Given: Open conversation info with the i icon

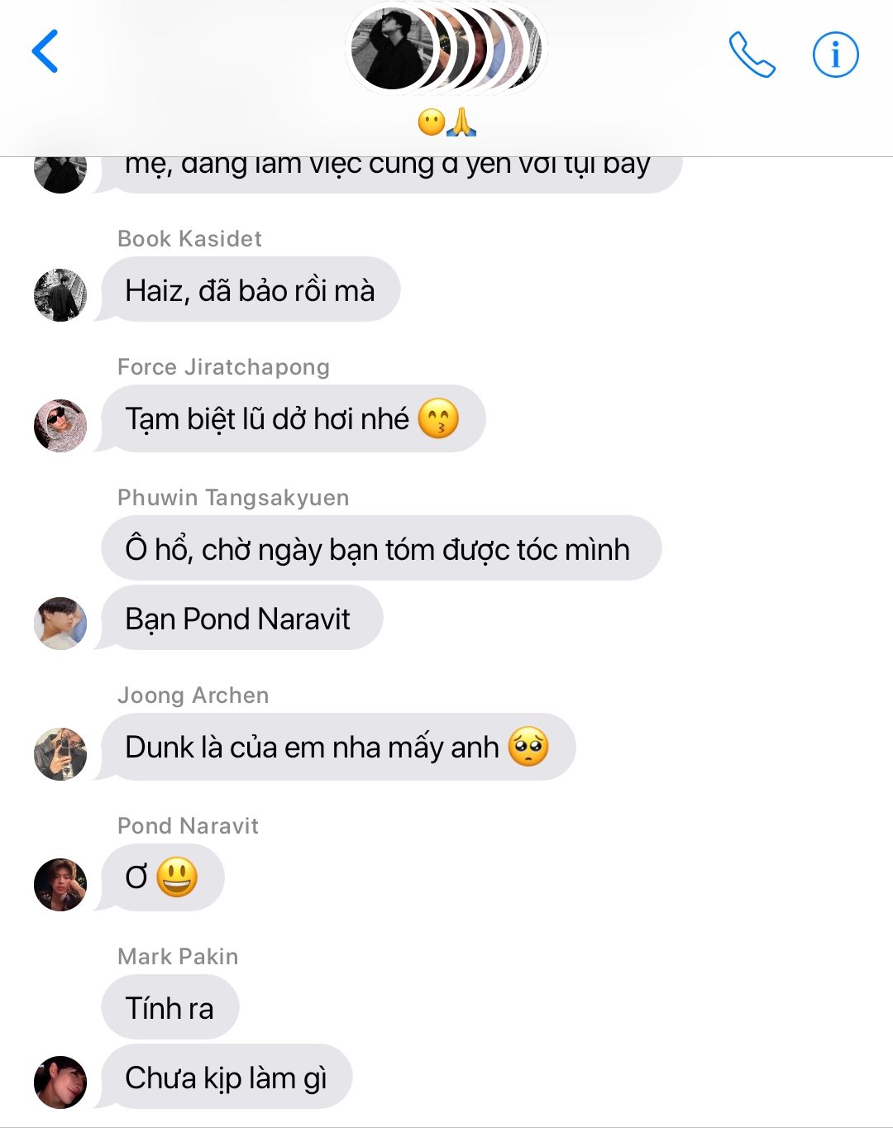Looking at the screenshot, I should [835, 55].
